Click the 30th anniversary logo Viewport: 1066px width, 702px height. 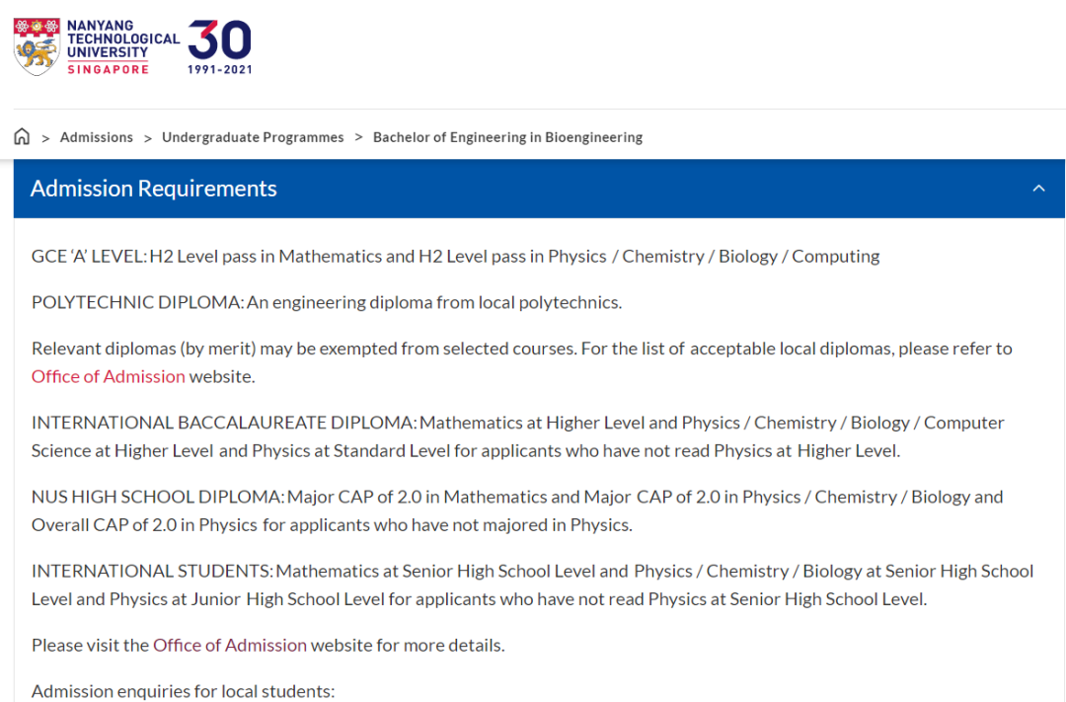coord(219,46)
